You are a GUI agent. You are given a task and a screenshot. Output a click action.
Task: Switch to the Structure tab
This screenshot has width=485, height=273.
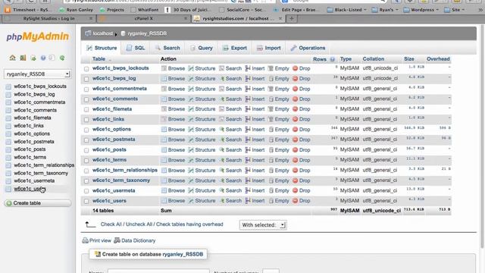102,48
